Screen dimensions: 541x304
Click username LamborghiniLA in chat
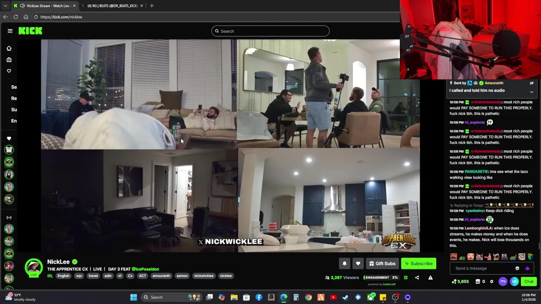478,228
